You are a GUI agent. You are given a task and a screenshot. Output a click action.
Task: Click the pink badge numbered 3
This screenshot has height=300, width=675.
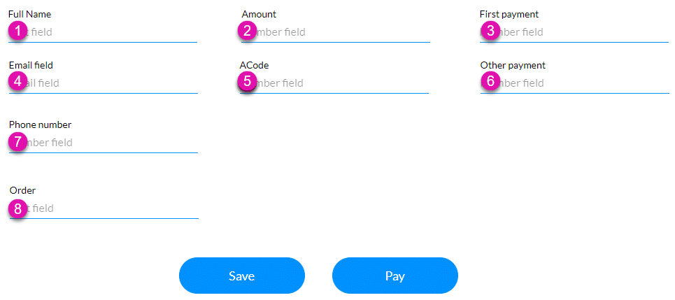coord(490,31)
